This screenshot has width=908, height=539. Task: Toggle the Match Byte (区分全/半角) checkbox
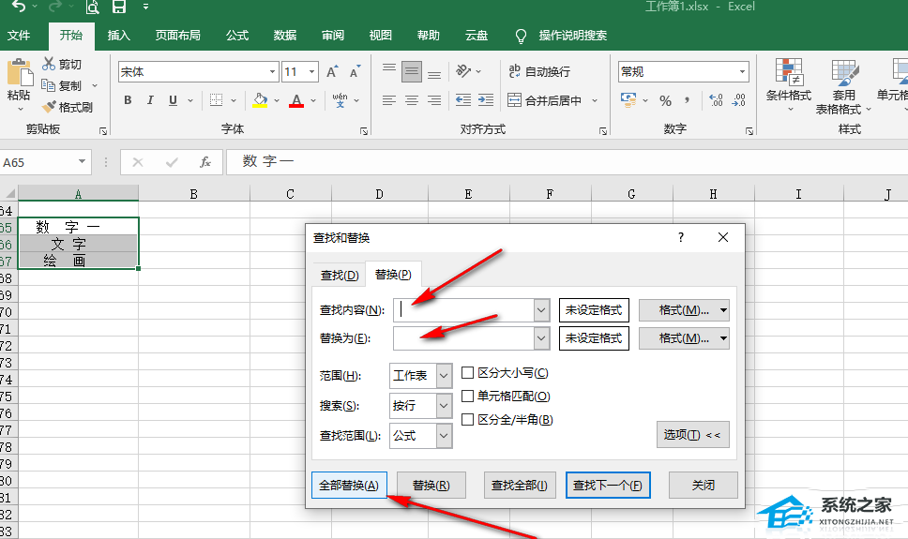point(467,419)
